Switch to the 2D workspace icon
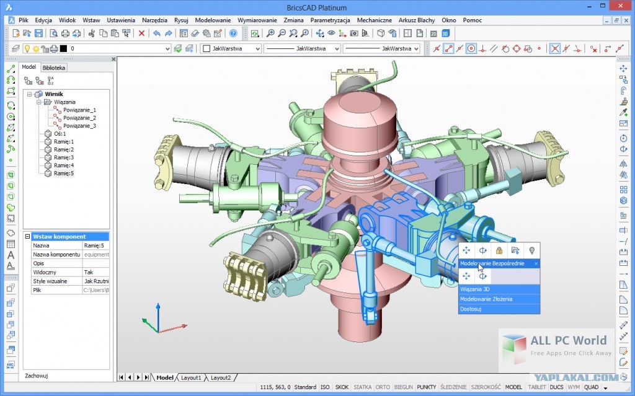Viewport: 635px width, 396px height. tap(433, 33)
